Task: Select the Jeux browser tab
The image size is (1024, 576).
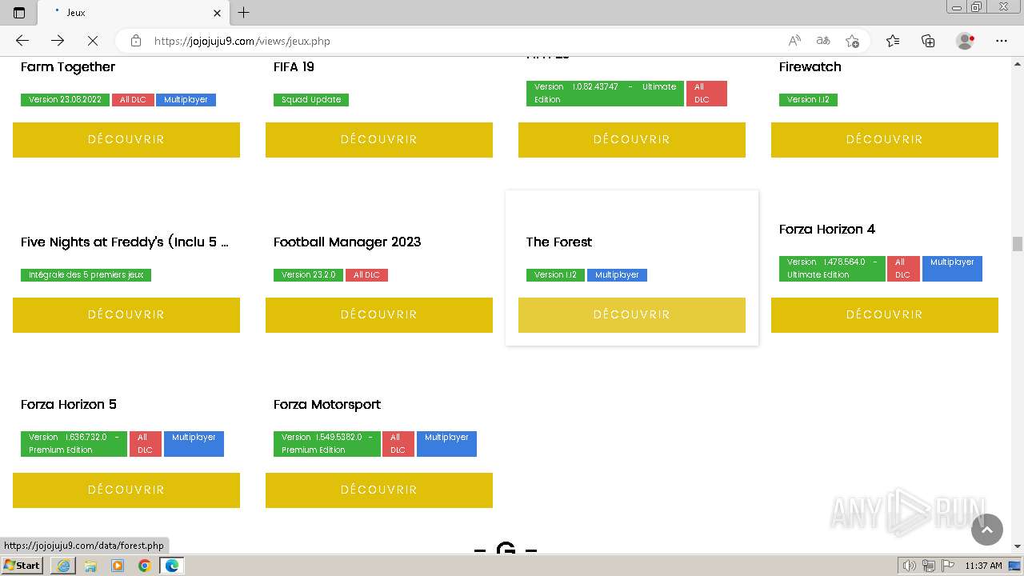Action: pos(133,13)
